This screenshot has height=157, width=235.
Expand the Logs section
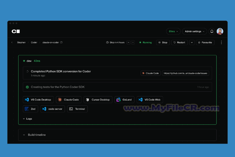(27, 119)
